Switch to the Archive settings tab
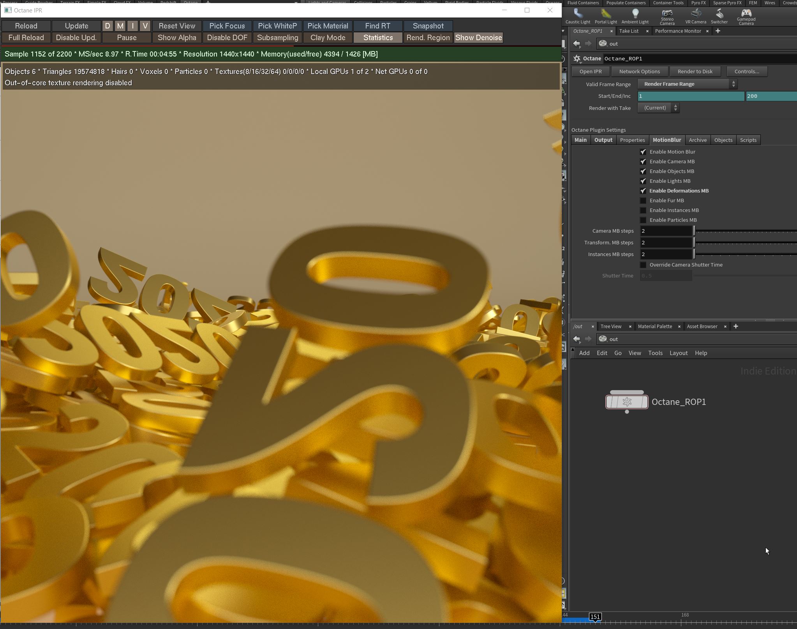The height and width of the screenshot is (629, 797). tap(697, 140)
